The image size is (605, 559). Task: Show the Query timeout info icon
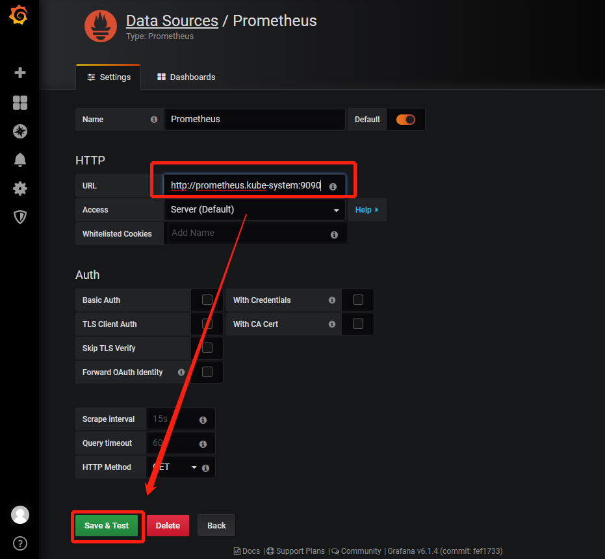(x=203, y=444)
